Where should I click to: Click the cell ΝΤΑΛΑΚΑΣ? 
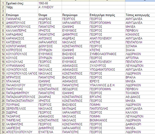pyautogui.click(x=22, y=81)
